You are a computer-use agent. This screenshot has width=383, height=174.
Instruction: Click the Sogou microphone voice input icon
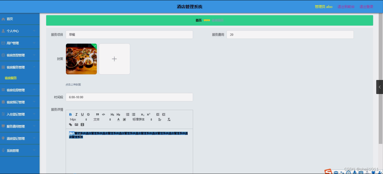tap(355, 172)
